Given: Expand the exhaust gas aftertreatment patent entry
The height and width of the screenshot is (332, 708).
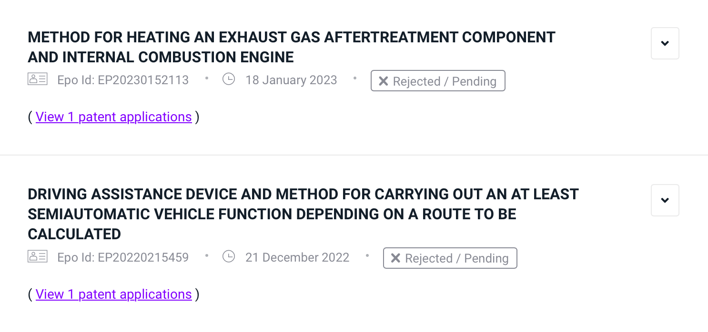Looking at the screenshot, I should pyautogui.click(x=665, y=43).
